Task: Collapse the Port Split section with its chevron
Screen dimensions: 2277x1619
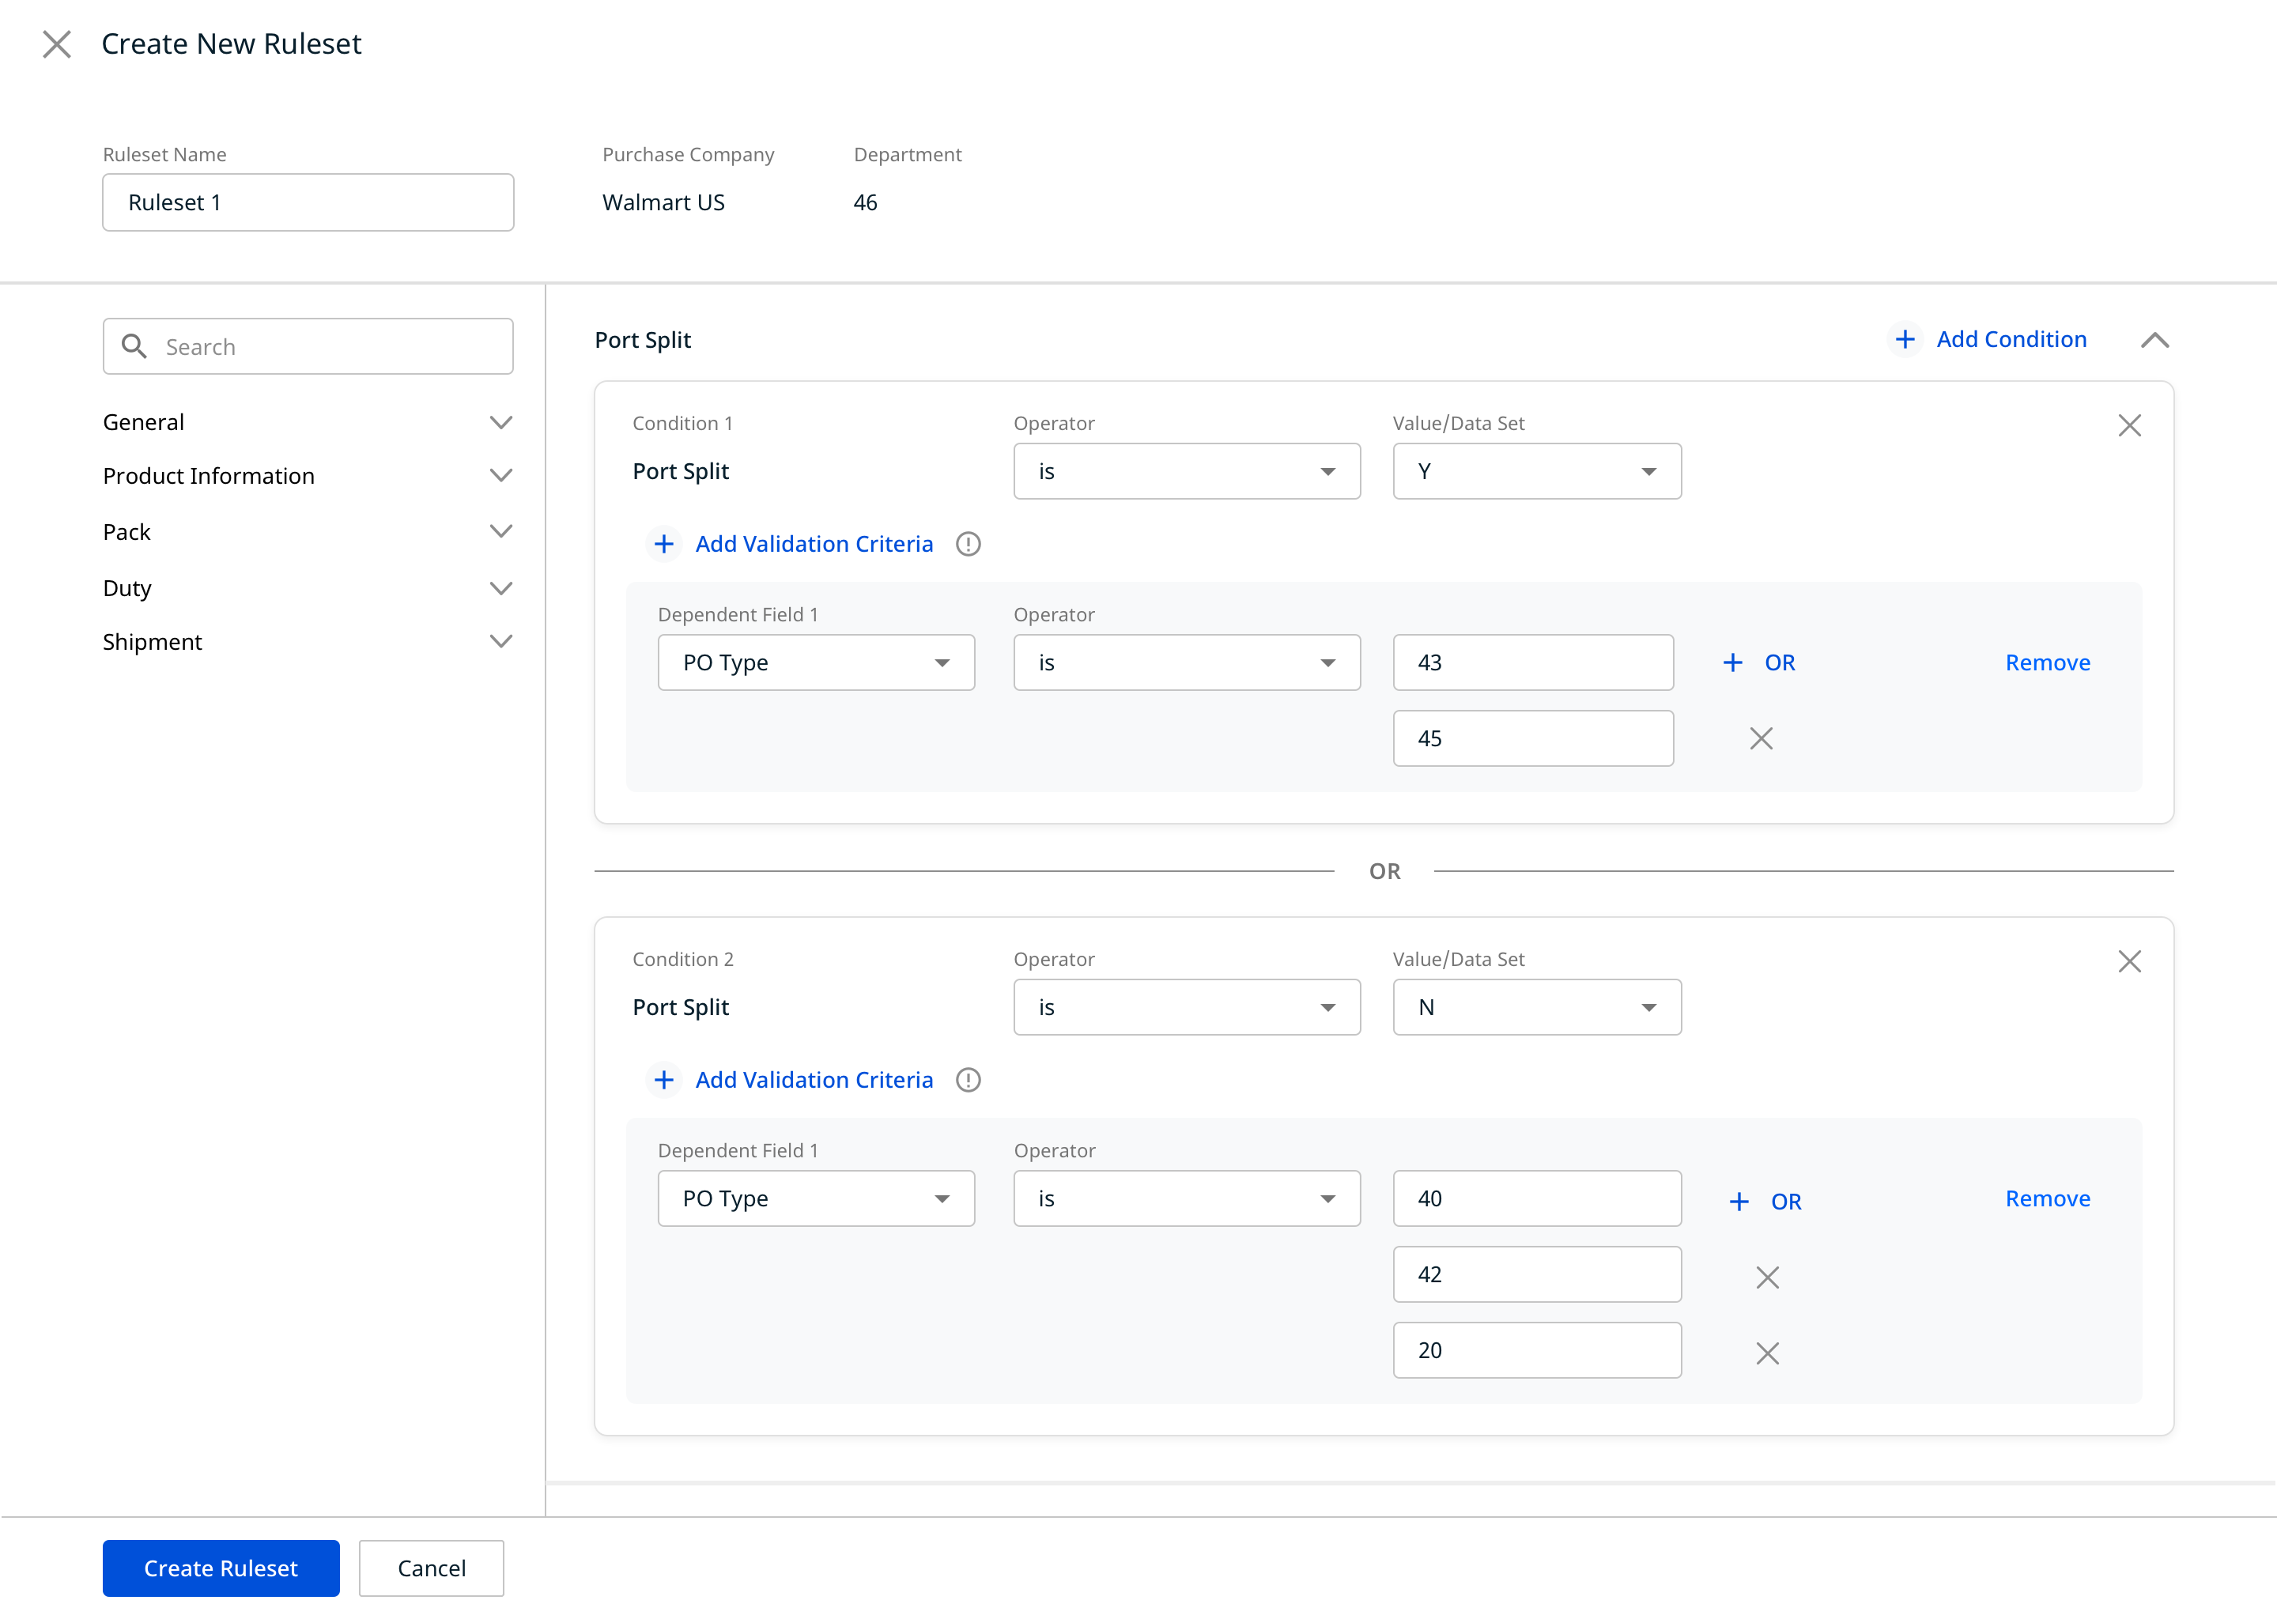Action: pos(2154,340)
